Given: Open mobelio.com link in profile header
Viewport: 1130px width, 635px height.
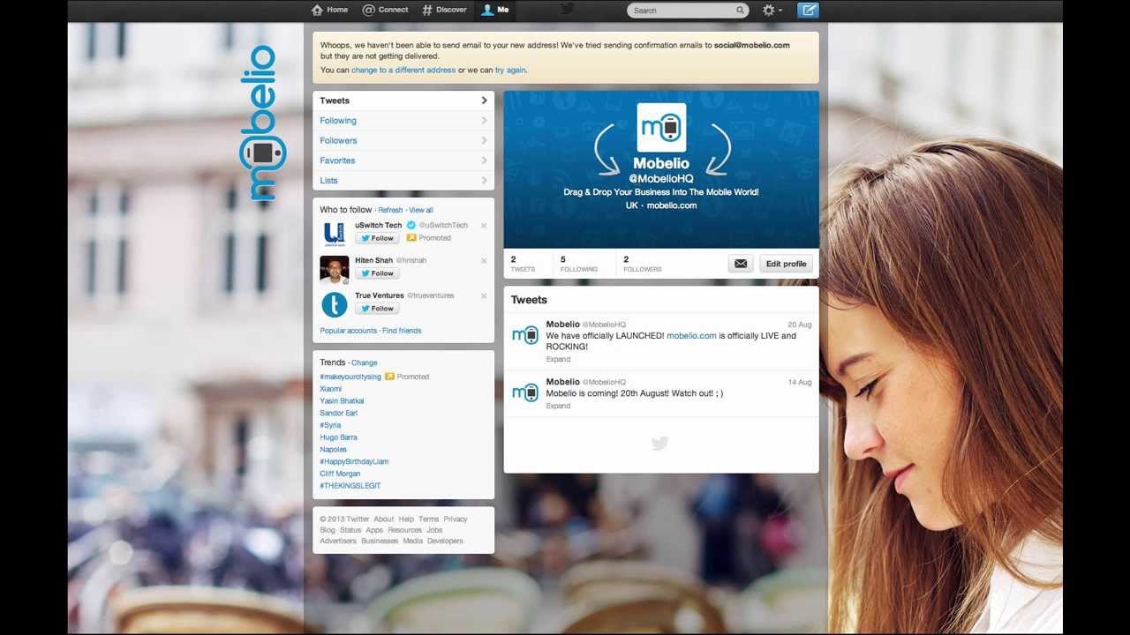Looking at the screenshot, I should coord(671,205).
